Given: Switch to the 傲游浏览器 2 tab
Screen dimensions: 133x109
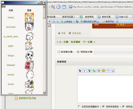Looking at the screenshot, I should (x=70, y=17).
